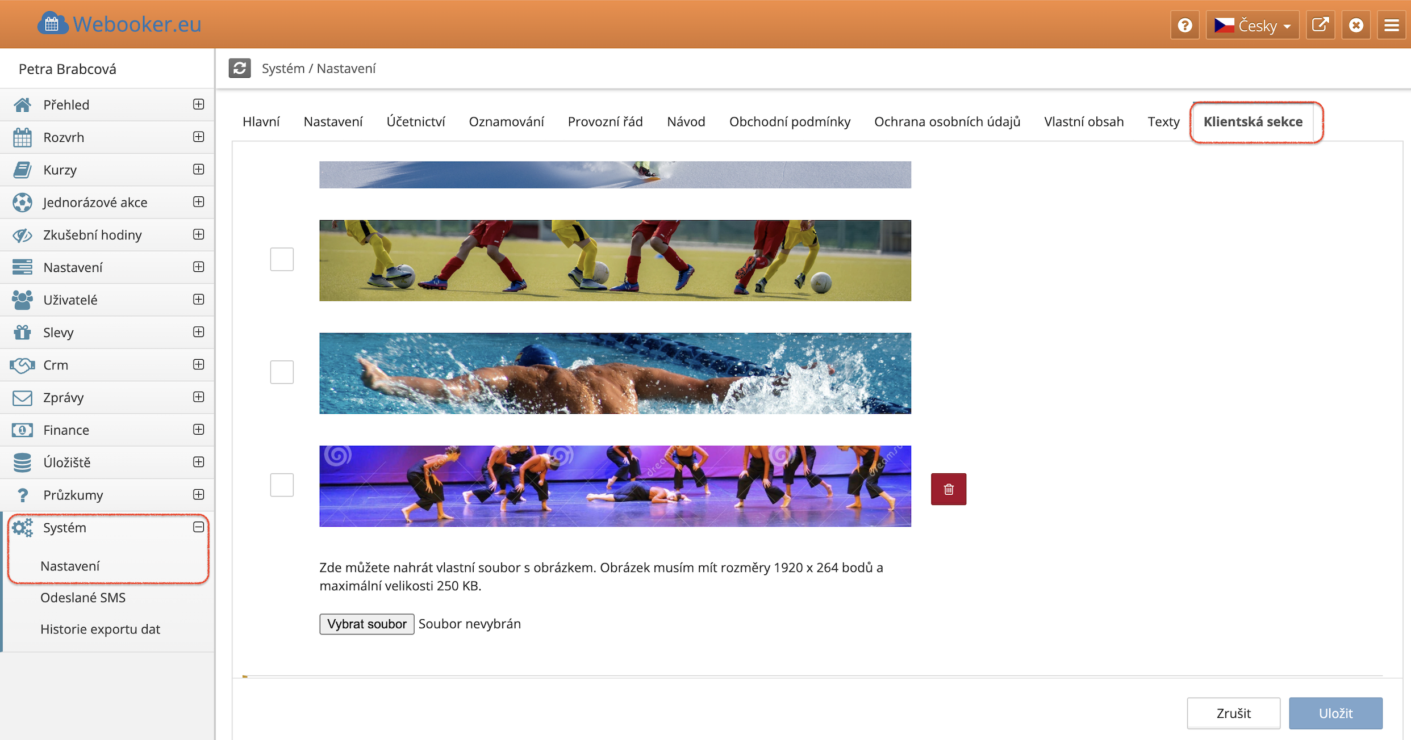Click the refresh icon beside breadcrumb

coord(240,68)
